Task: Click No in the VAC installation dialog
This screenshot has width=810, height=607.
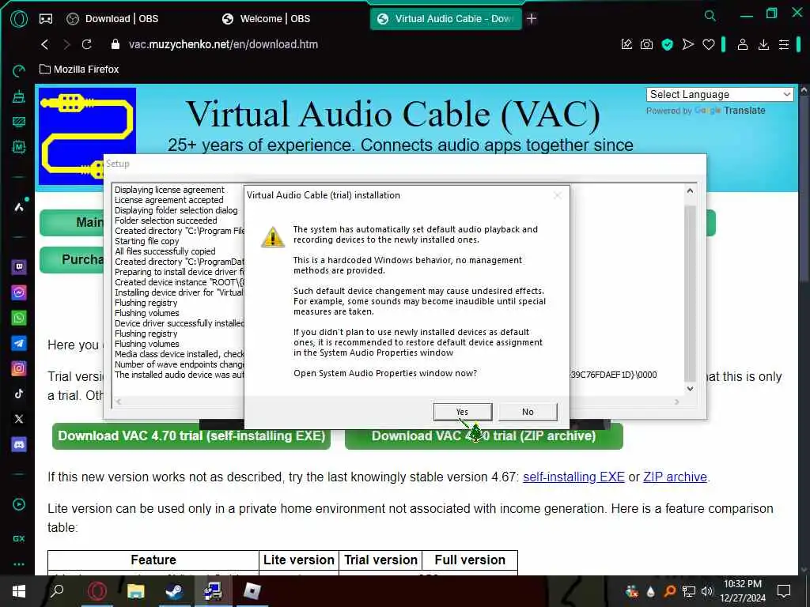Action: (x=528, y=412)
